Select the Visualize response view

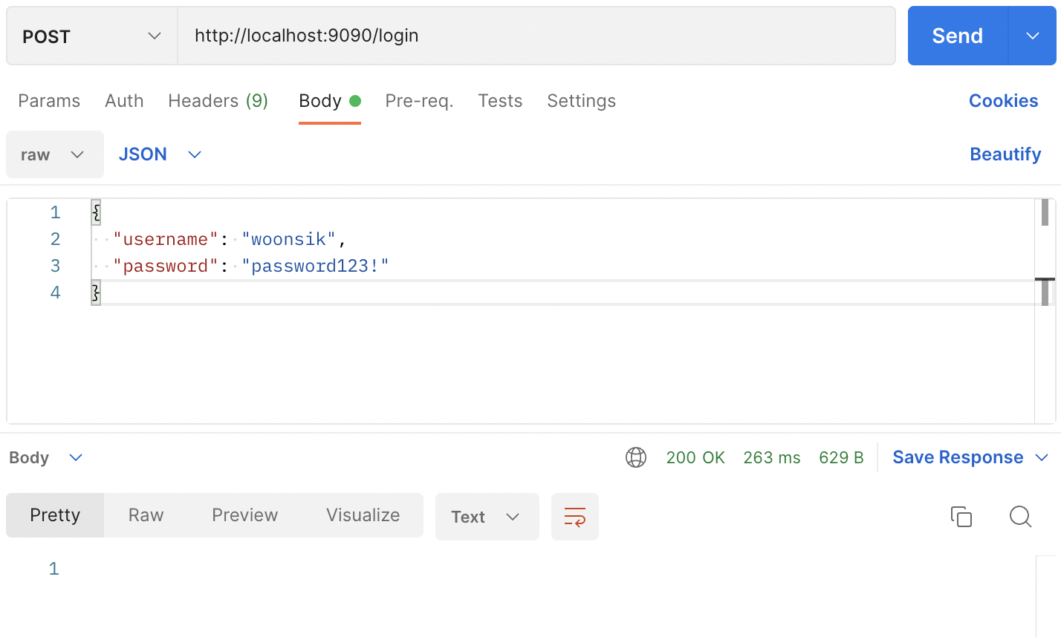click(x=363, y=515)
